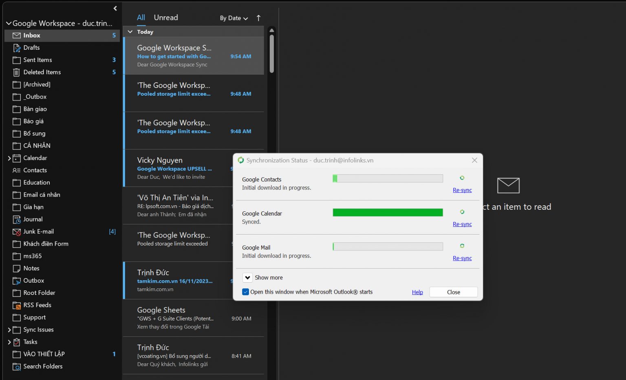Open the Help link in the sync dialog
626x380 pixels.
[x=417, y=292]
